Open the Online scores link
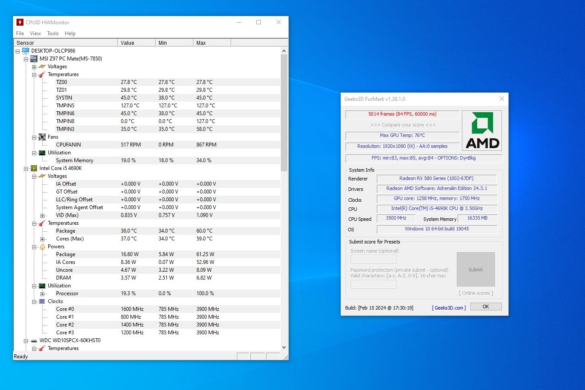The height and width of the screenshot is (390, 585). click(x=476, y=293)
